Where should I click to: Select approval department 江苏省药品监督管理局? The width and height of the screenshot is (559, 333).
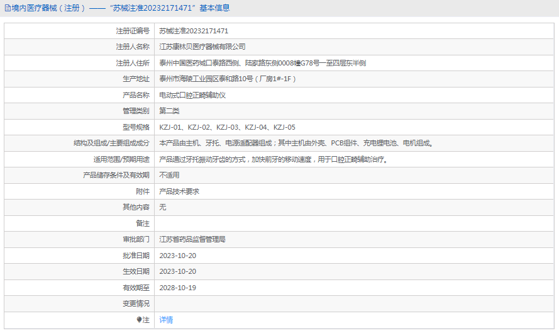(x=192, y=239)
